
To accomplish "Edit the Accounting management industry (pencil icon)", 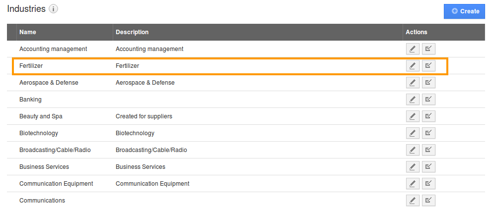I will click(x=413, y=49).
